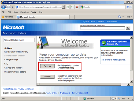Open Review your update history

coord(16,52)
